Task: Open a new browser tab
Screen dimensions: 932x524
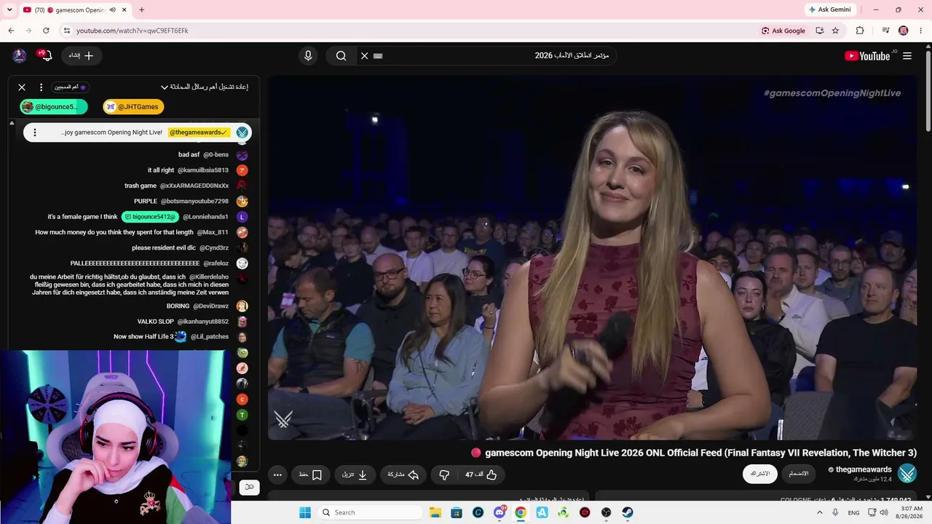Action: [141, 10]
